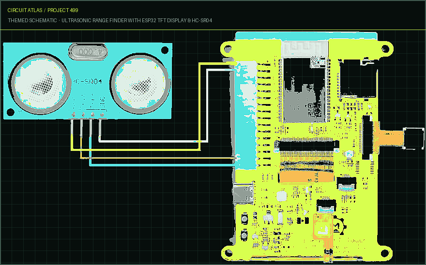Click the upper push button on the board
This screenshot has height=265, width=426.
pos(244,219)
